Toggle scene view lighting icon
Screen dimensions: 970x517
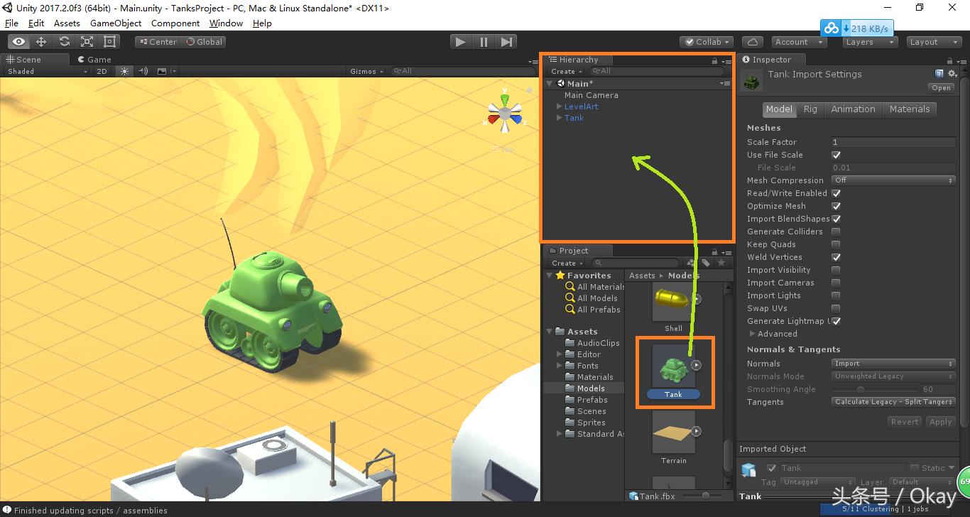coord(125,71)
